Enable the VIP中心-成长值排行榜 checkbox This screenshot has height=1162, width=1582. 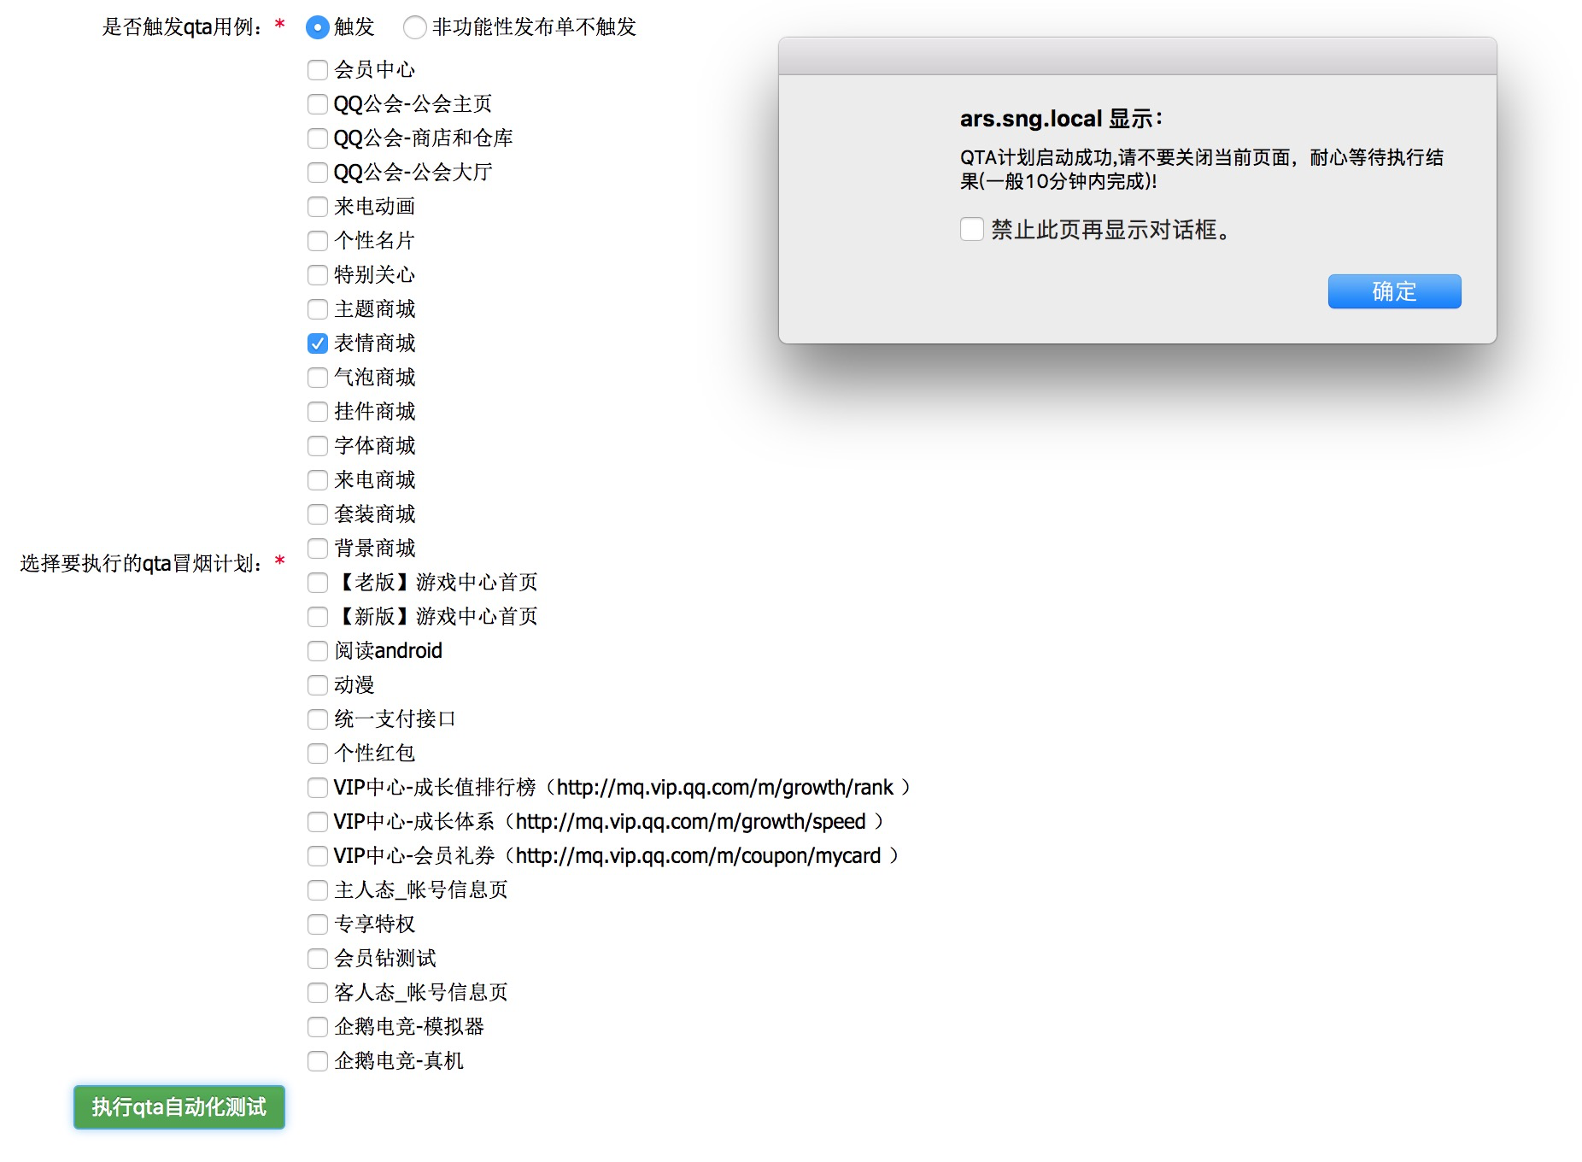click(x=317, y=788)
